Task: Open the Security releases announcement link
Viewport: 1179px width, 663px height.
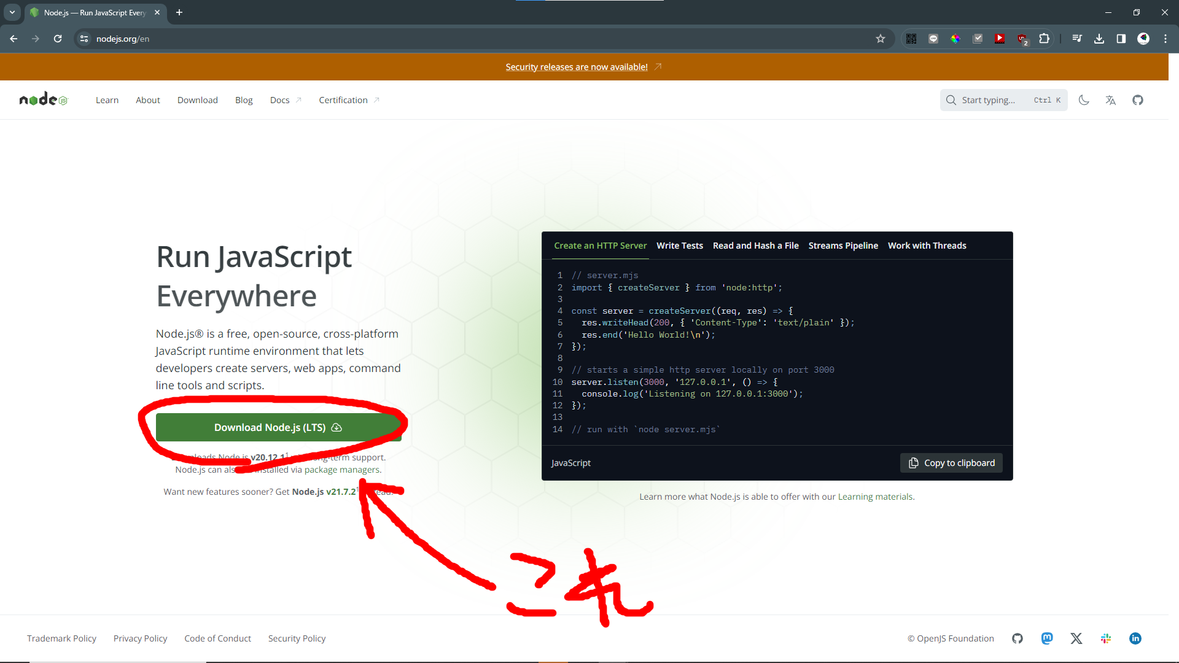Action: [577, 67]
